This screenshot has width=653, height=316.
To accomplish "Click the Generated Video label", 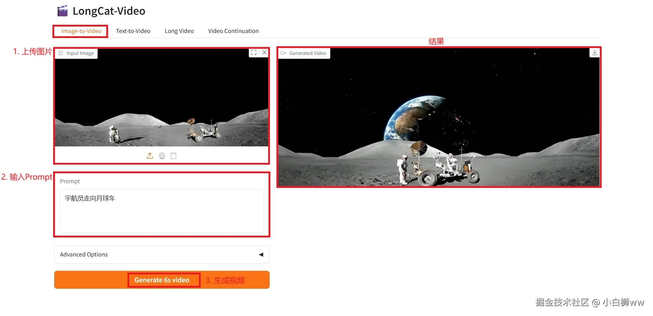I will (304, 53).
